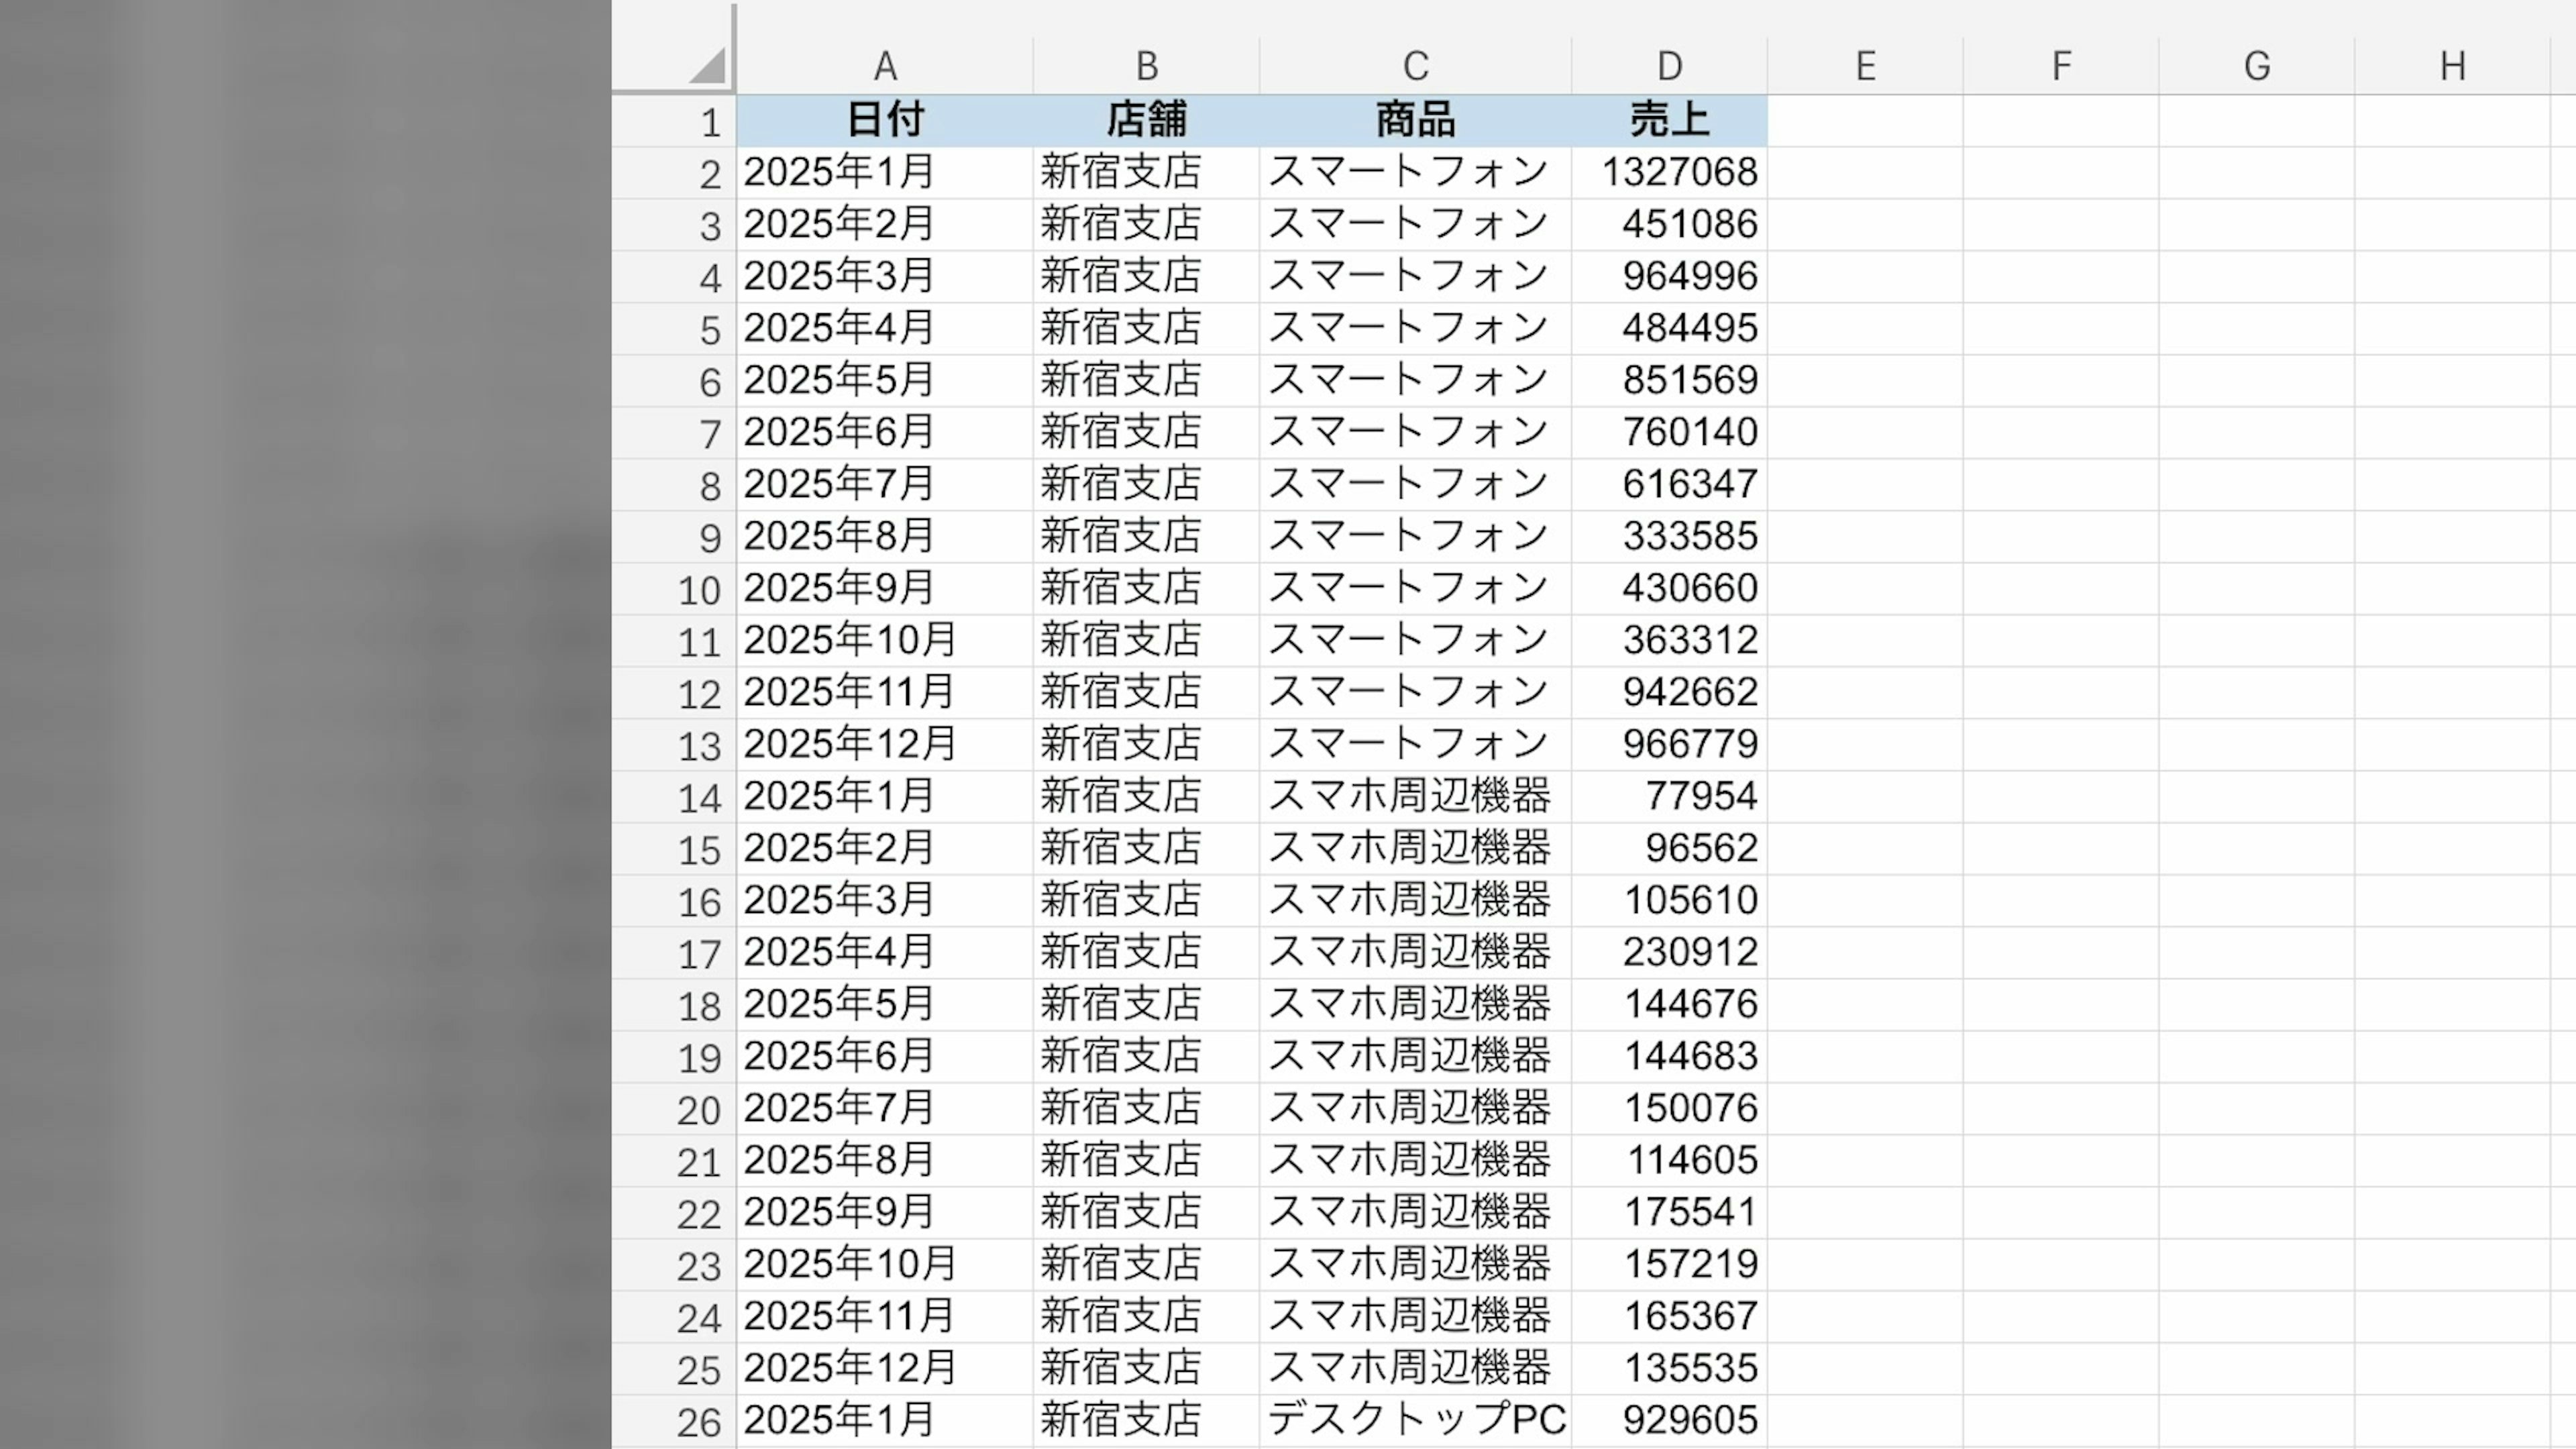2576x1449 pixels.
Task: Click empty cell F1
Action: 2060,121
